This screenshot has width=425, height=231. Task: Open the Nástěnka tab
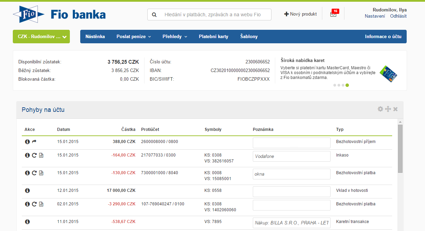coord(95,36)
